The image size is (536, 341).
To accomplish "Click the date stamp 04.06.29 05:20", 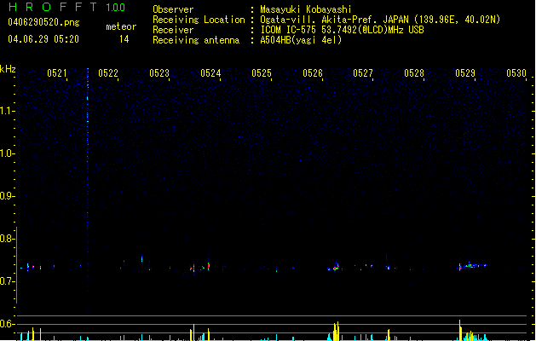I will pos(43,39).
